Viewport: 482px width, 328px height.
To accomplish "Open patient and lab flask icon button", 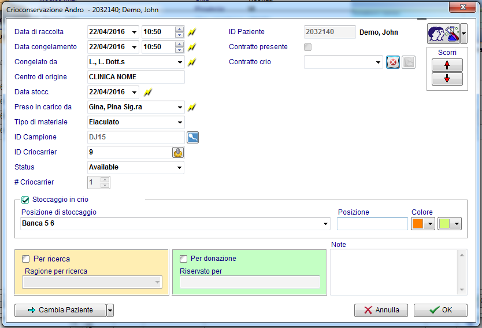I will [444, 33].
